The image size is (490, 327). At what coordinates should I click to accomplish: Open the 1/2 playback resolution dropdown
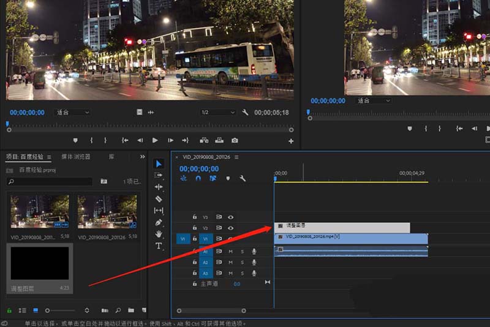point(217,113)
